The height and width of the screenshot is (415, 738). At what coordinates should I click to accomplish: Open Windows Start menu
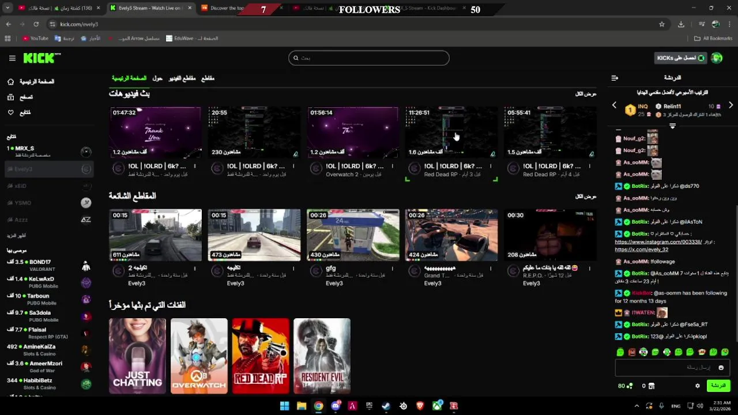click(284, 406)
